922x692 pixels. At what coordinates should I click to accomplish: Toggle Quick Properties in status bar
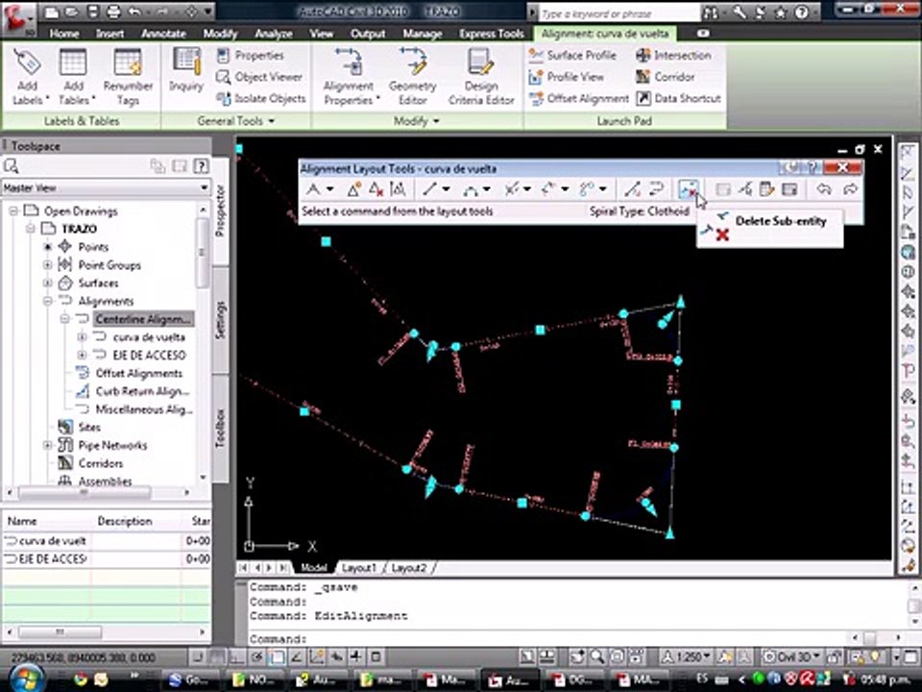(376, 656)
